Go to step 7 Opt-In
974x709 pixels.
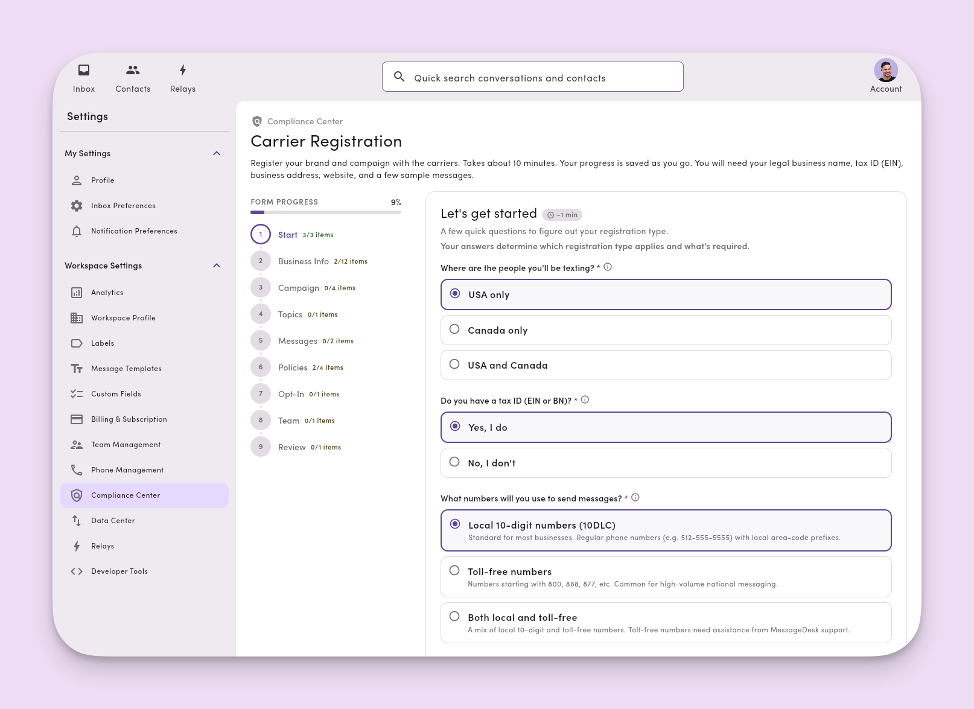pos(295,394)
